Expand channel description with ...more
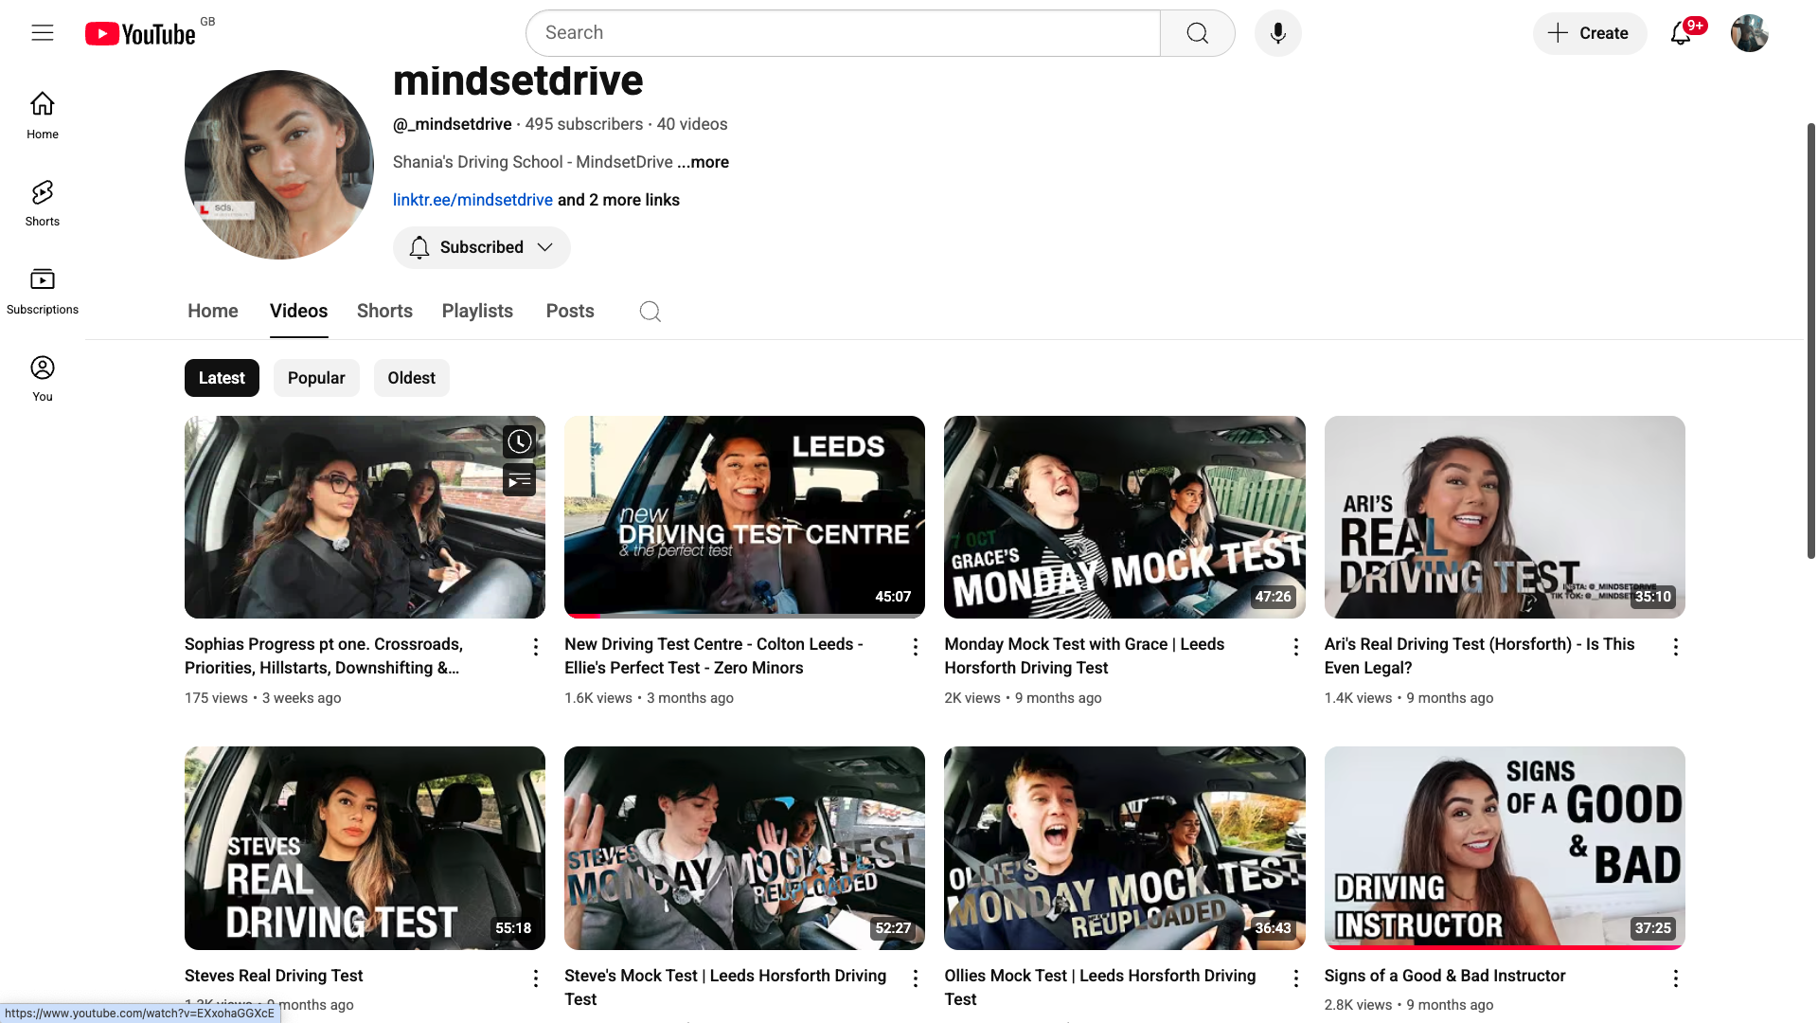This screenshot has width=1818, height=1023. tap(703, 162)
